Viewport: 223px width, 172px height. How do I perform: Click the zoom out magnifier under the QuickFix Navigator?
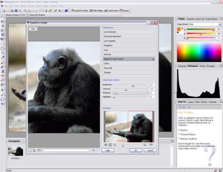(x=115, y=145)
